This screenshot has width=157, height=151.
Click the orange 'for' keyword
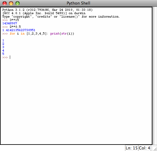(x=12, y=34)
